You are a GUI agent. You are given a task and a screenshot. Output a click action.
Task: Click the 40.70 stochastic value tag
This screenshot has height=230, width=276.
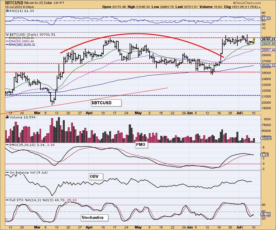point(266,214)
